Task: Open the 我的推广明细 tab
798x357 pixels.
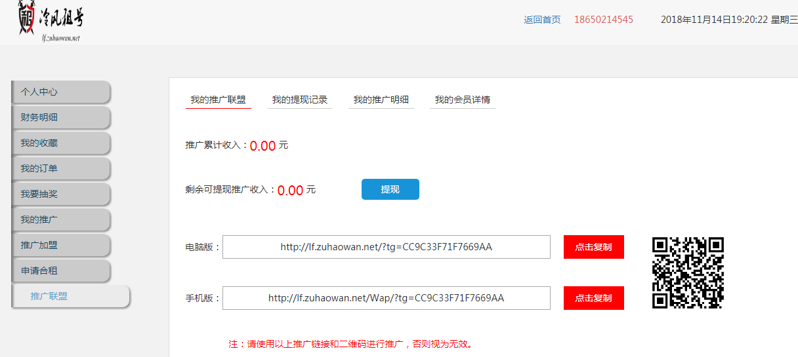Action: (x=381, y=100)
